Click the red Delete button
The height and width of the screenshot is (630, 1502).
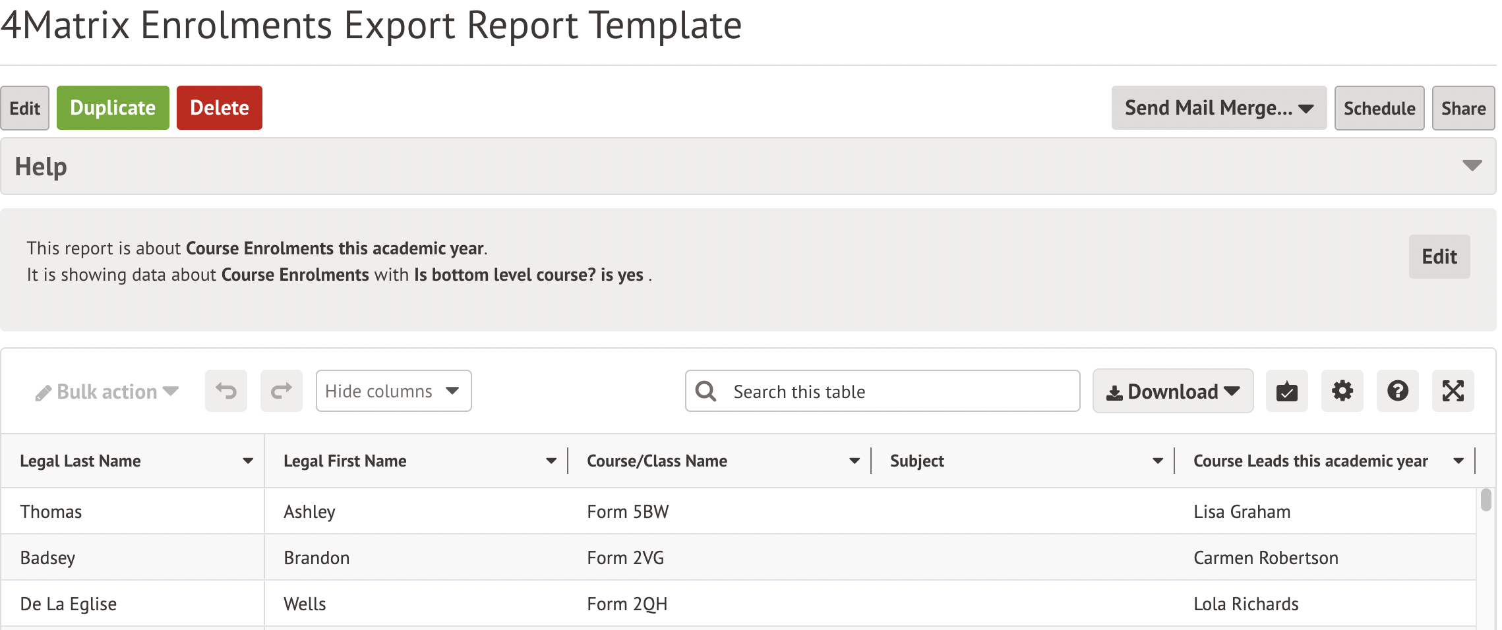(219, 108)
